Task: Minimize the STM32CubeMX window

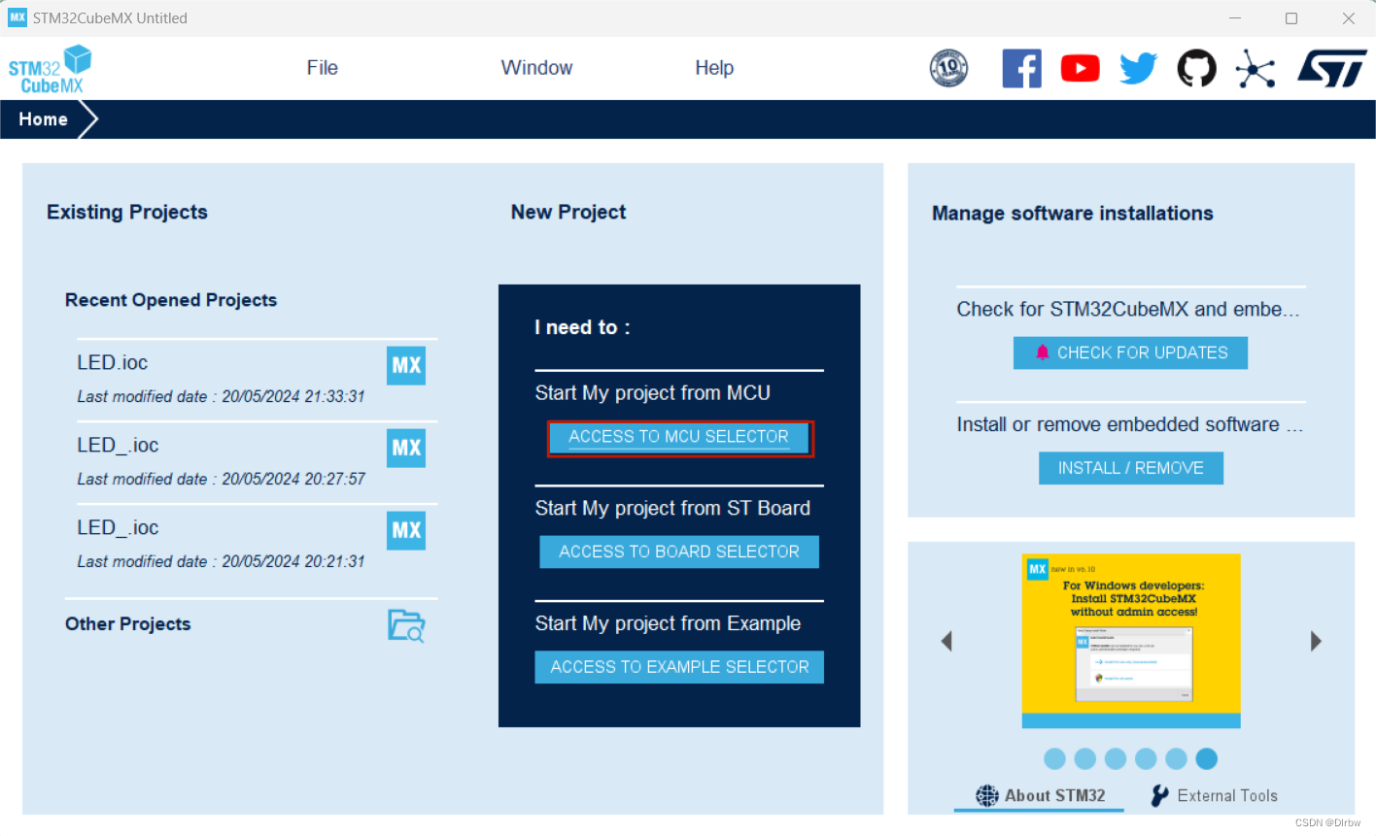Action: [x=1235, y=18]
